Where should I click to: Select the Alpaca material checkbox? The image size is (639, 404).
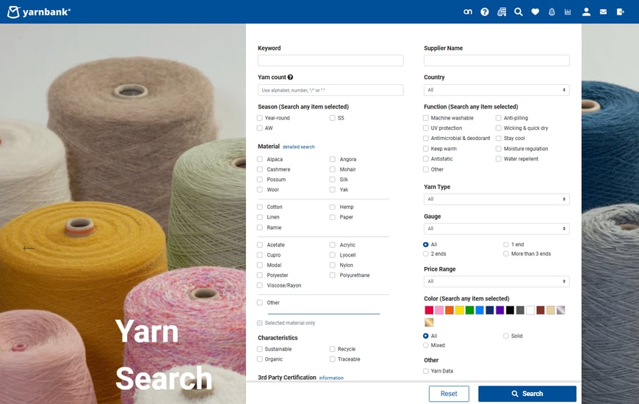(259, 159)
